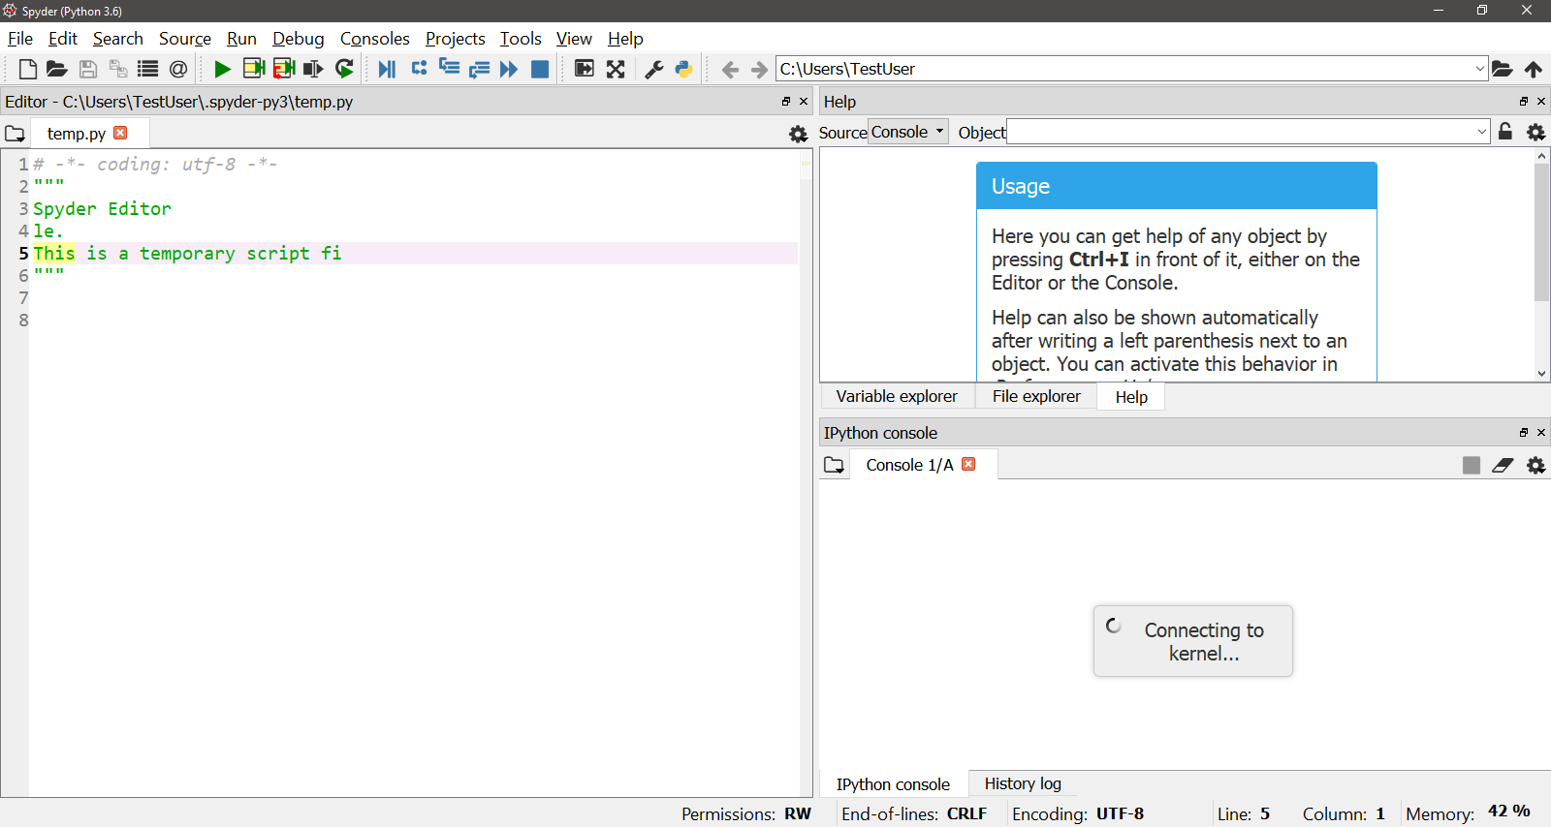This screenshot has width=1551, height=827.
Task: Click the Save all files icon
Action: (118, 69)
